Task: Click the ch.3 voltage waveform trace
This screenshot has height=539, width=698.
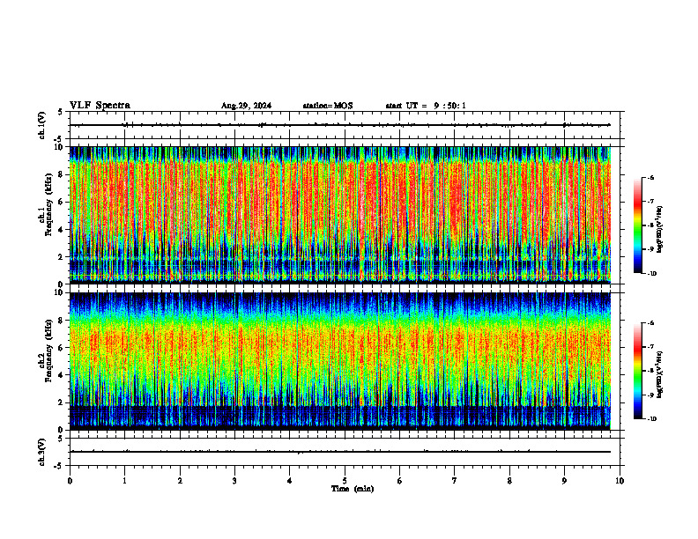Action: [340, 452]
